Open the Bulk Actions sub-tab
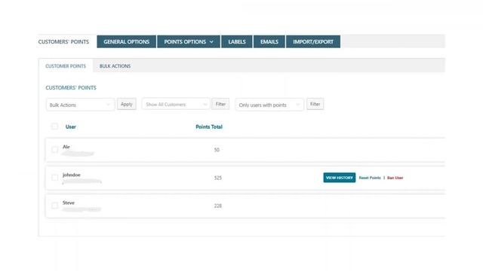This screenshot has height=271, width=483. [115, 66]
